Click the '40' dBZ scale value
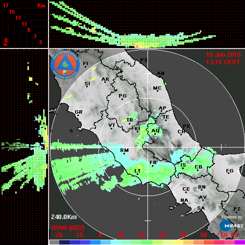The width and height of the screenshot is (245, 245). point(183,235)
